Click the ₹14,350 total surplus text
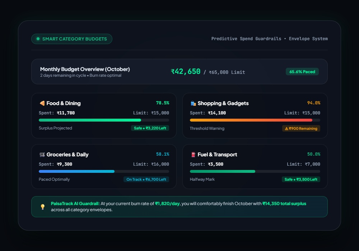 [284, 204]
